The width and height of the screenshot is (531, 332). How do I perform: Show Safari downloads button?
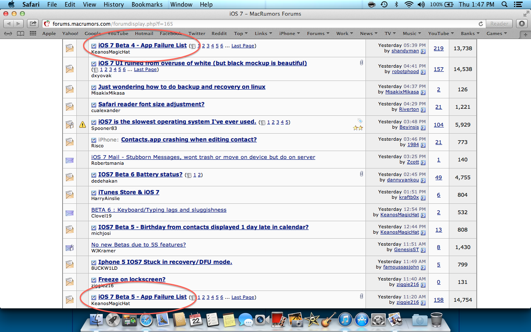(522, 24)
